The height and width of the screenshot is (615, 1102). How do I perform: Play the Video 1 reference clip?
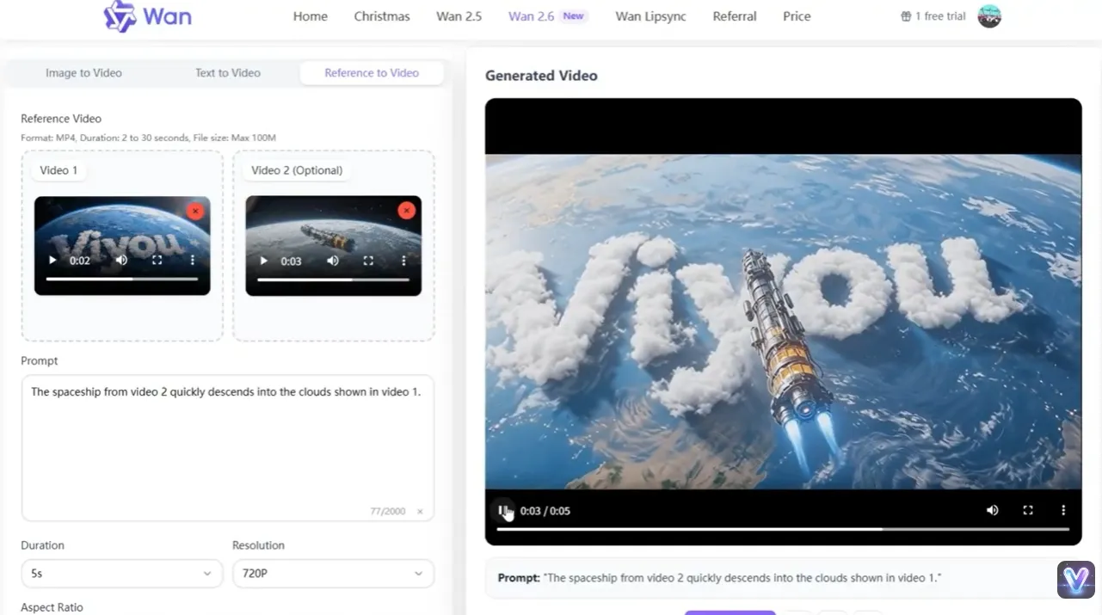tap(52, 261)
